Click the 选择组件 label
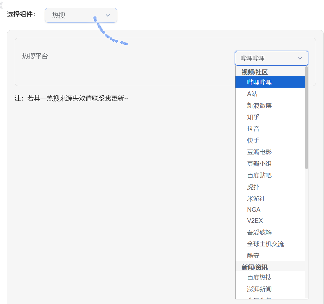The image size is (324, 304). (x=21, y=14)
